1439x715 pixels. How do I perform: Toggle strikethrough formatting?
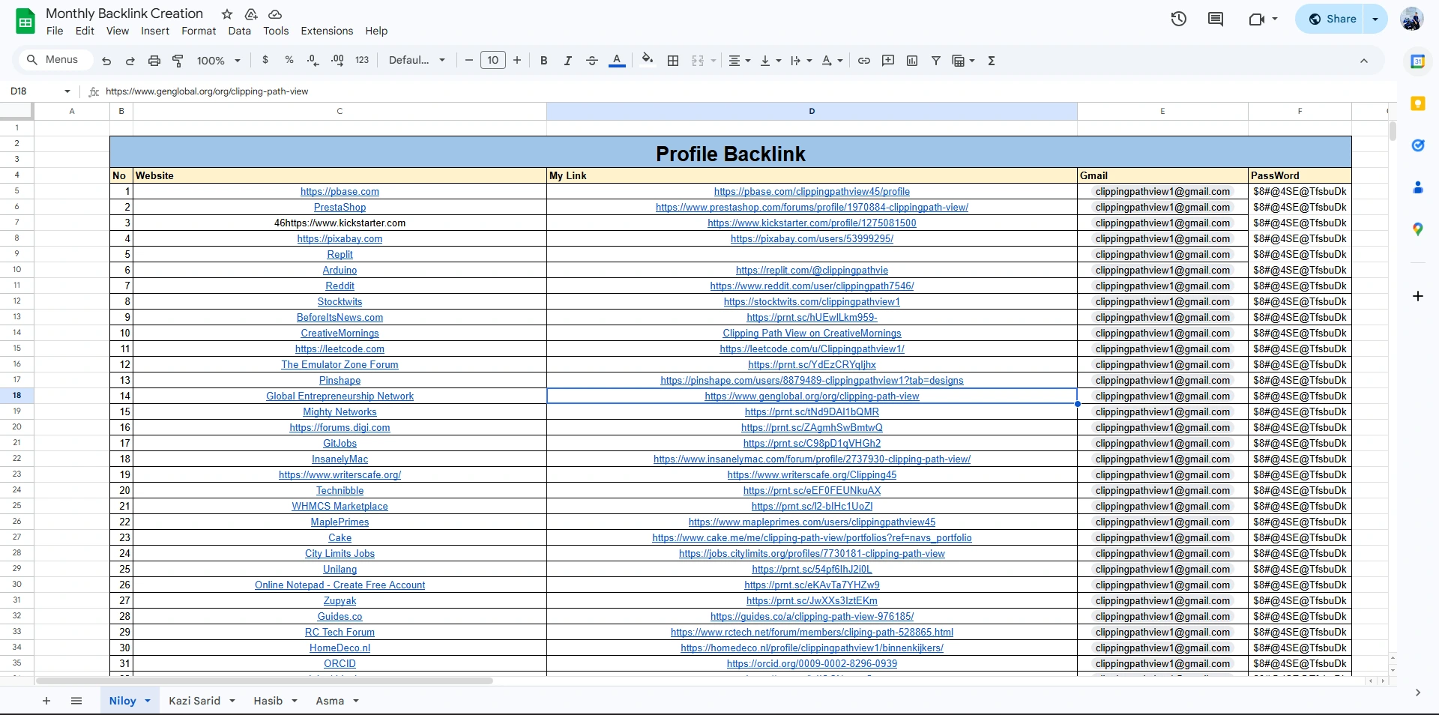tap(592, 61)
